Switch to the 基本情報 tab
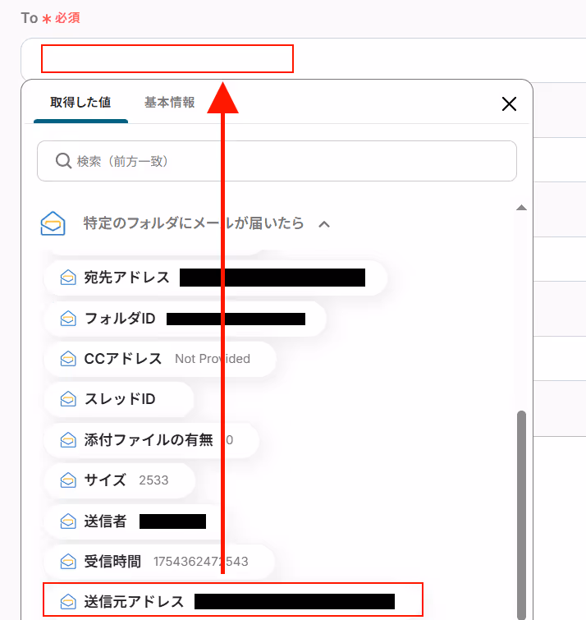Screen dimensions: 586x620 (169, 103)
